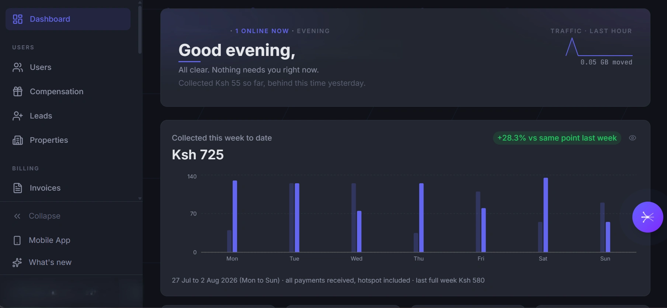Image resolution: width=667 pixels, height=308 pixels.
Task: Click the Mobile App phone icon
Action: click(x=17, y=240)
